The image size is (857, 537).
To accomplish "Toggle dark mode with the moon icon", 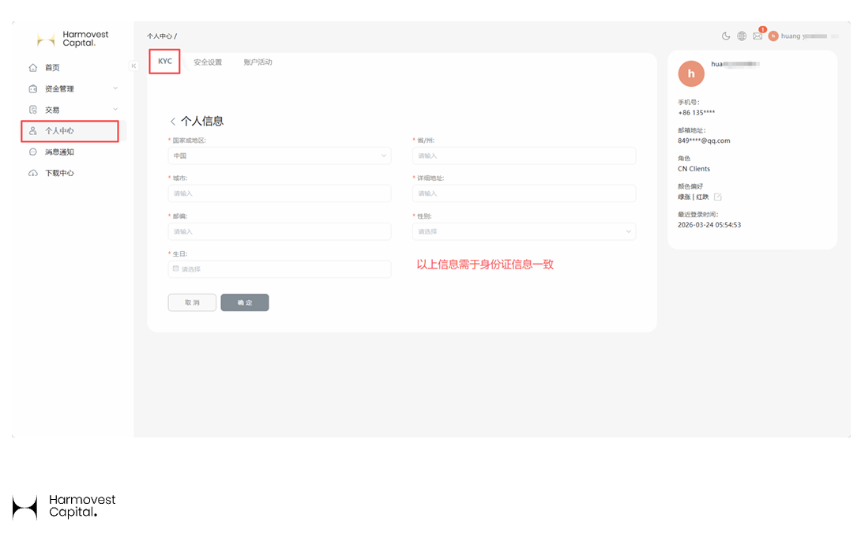I will 726,36.
